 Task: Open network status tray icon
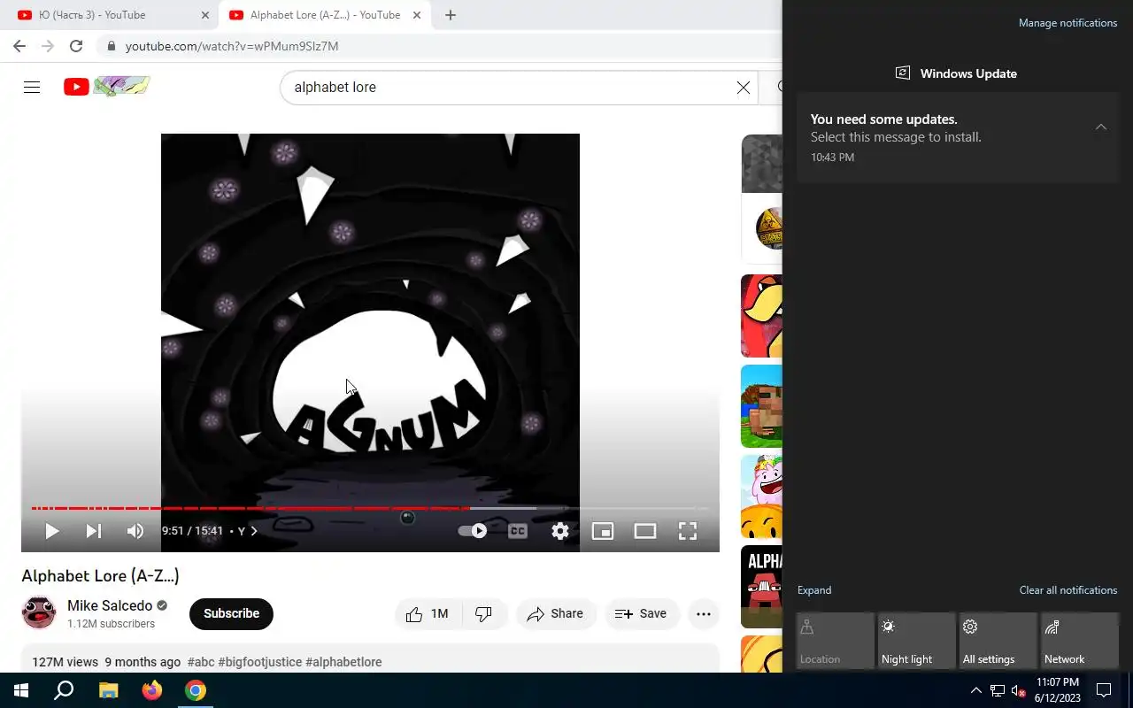pos(998,690)
